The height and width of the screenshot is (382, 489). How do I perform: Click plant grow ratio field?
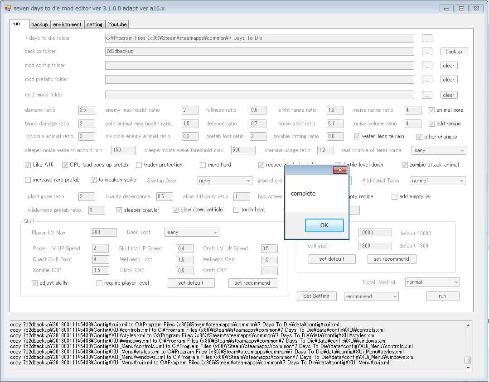[x=87, y=196]
